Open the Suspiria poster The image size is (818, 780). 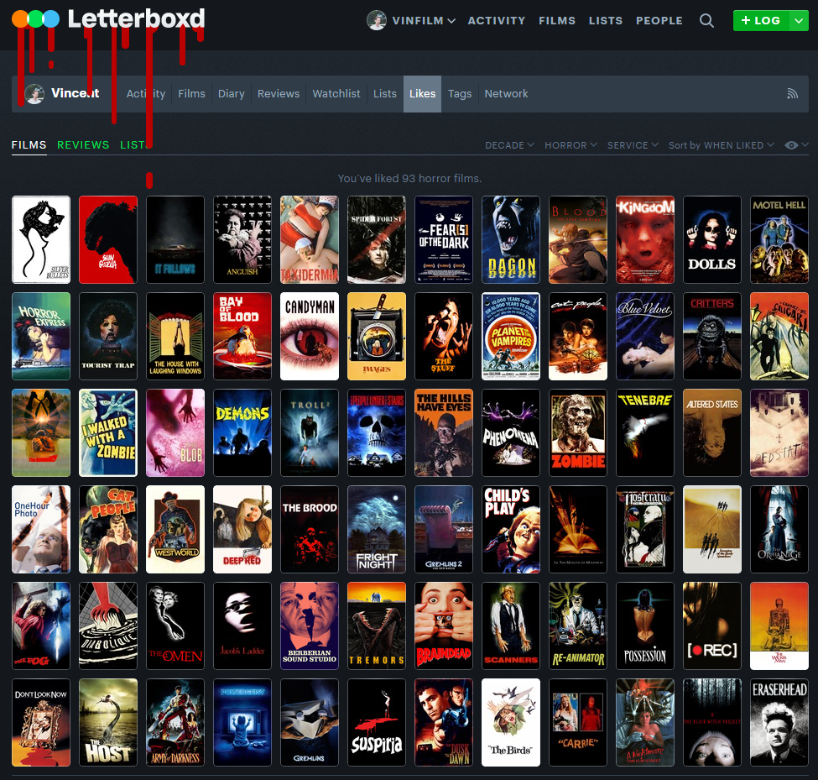[x=377, y=723]
